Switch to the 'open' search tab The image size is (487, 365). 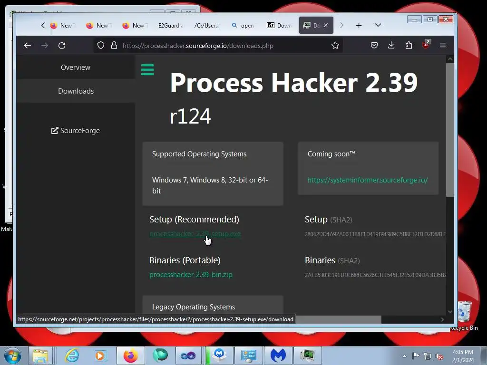point(243,26)
